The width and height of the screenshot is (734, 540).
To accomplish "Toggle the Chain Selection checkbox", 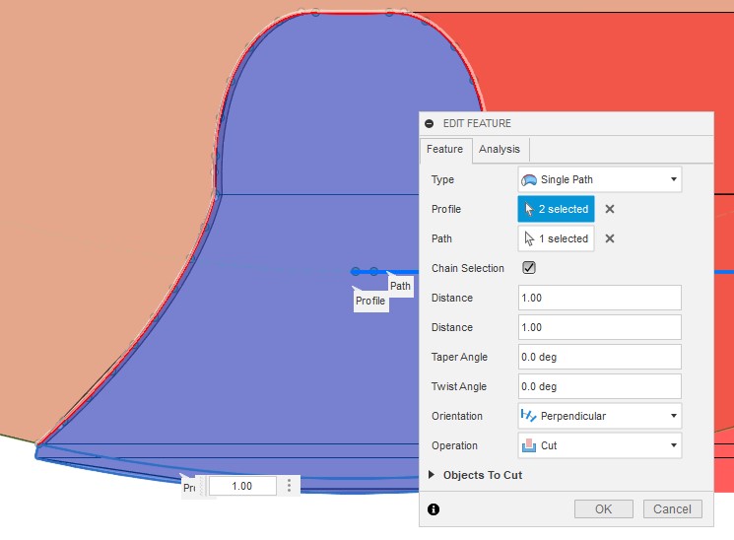I will (529, 268).
